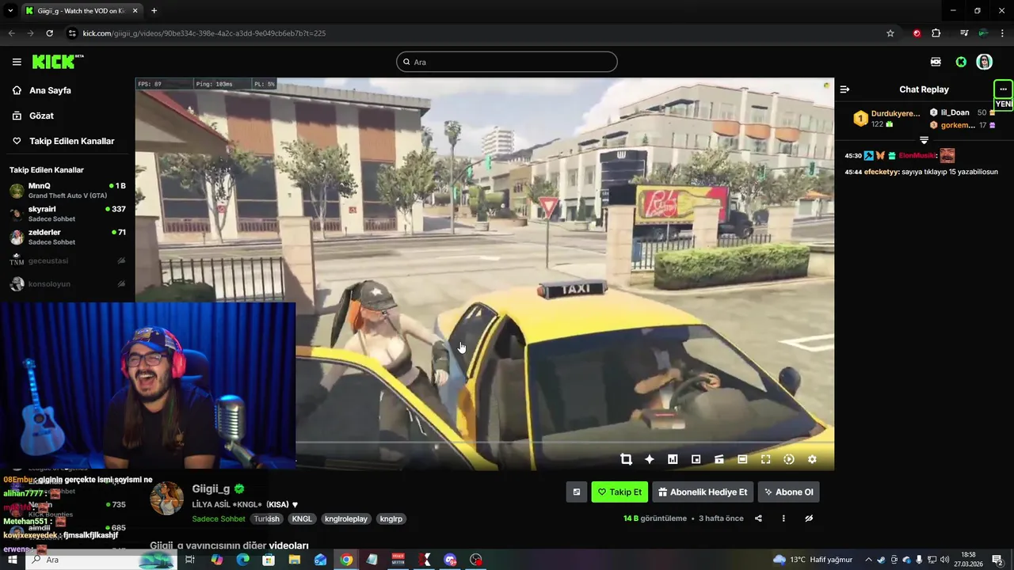Viewport: 1014px width, 570px height.
Task: Select the Turkish tag
Action: [x=267, y=519]
